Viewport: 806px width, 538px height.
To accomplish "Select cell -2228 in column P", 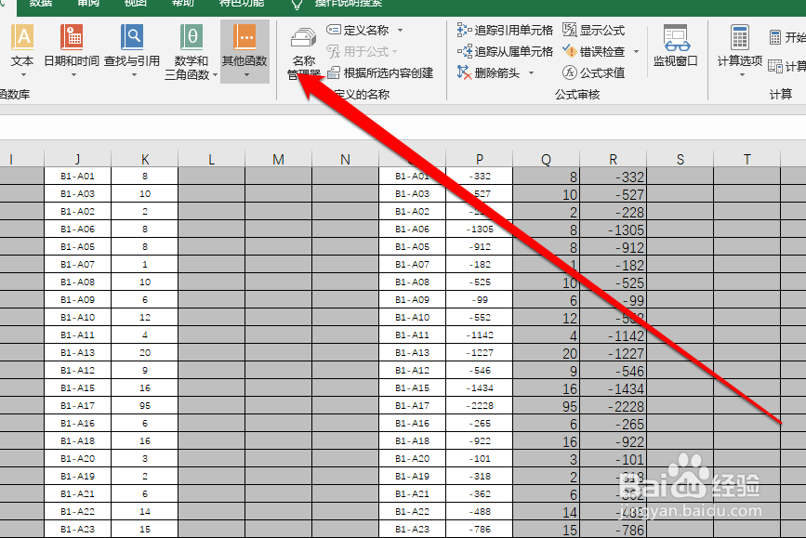I will (480, 405).
